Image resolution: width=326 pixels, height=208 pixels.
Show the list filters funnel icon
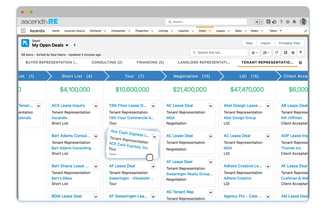coord(300,53)
